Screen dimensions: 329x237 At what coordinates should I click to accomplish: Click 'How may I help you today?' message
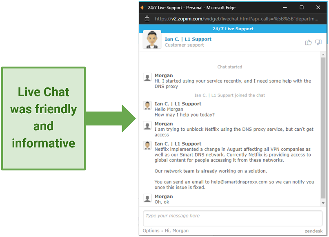pos(185,115)
